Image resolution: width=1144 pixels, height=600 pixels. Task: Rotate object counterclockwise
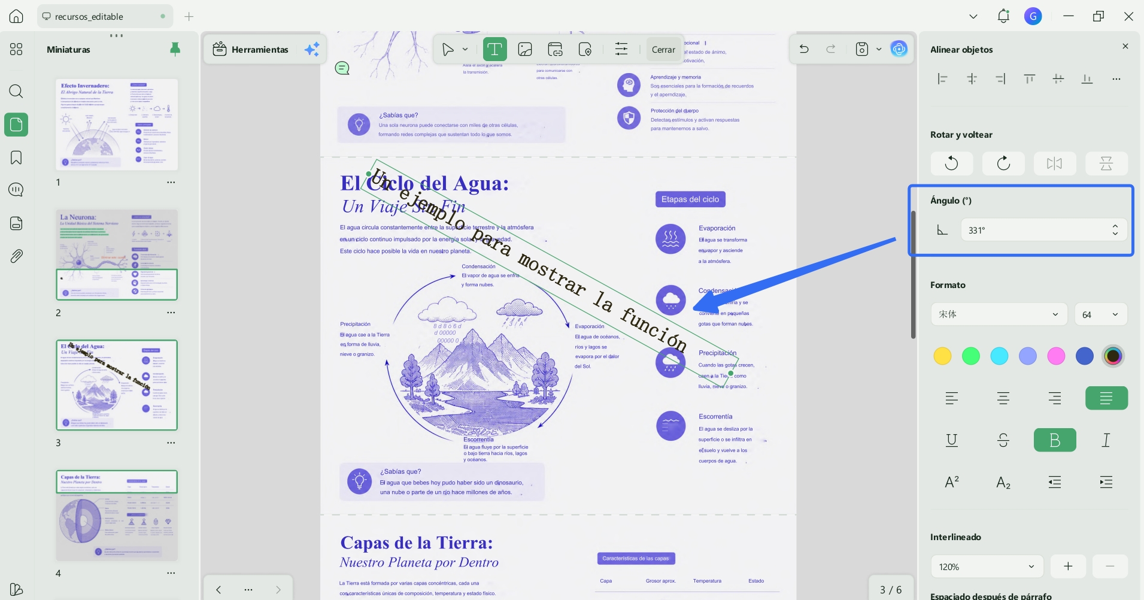[952, 163]
